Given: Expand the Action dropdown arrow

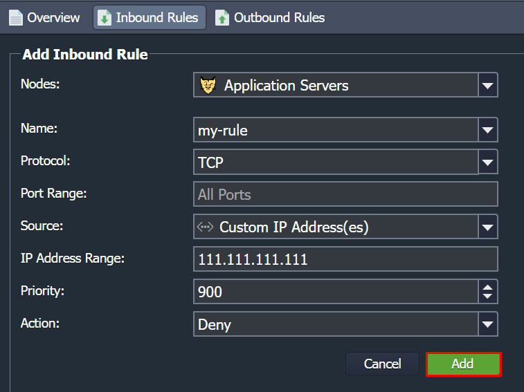Looking at the screenshot, I should (488, 324).
